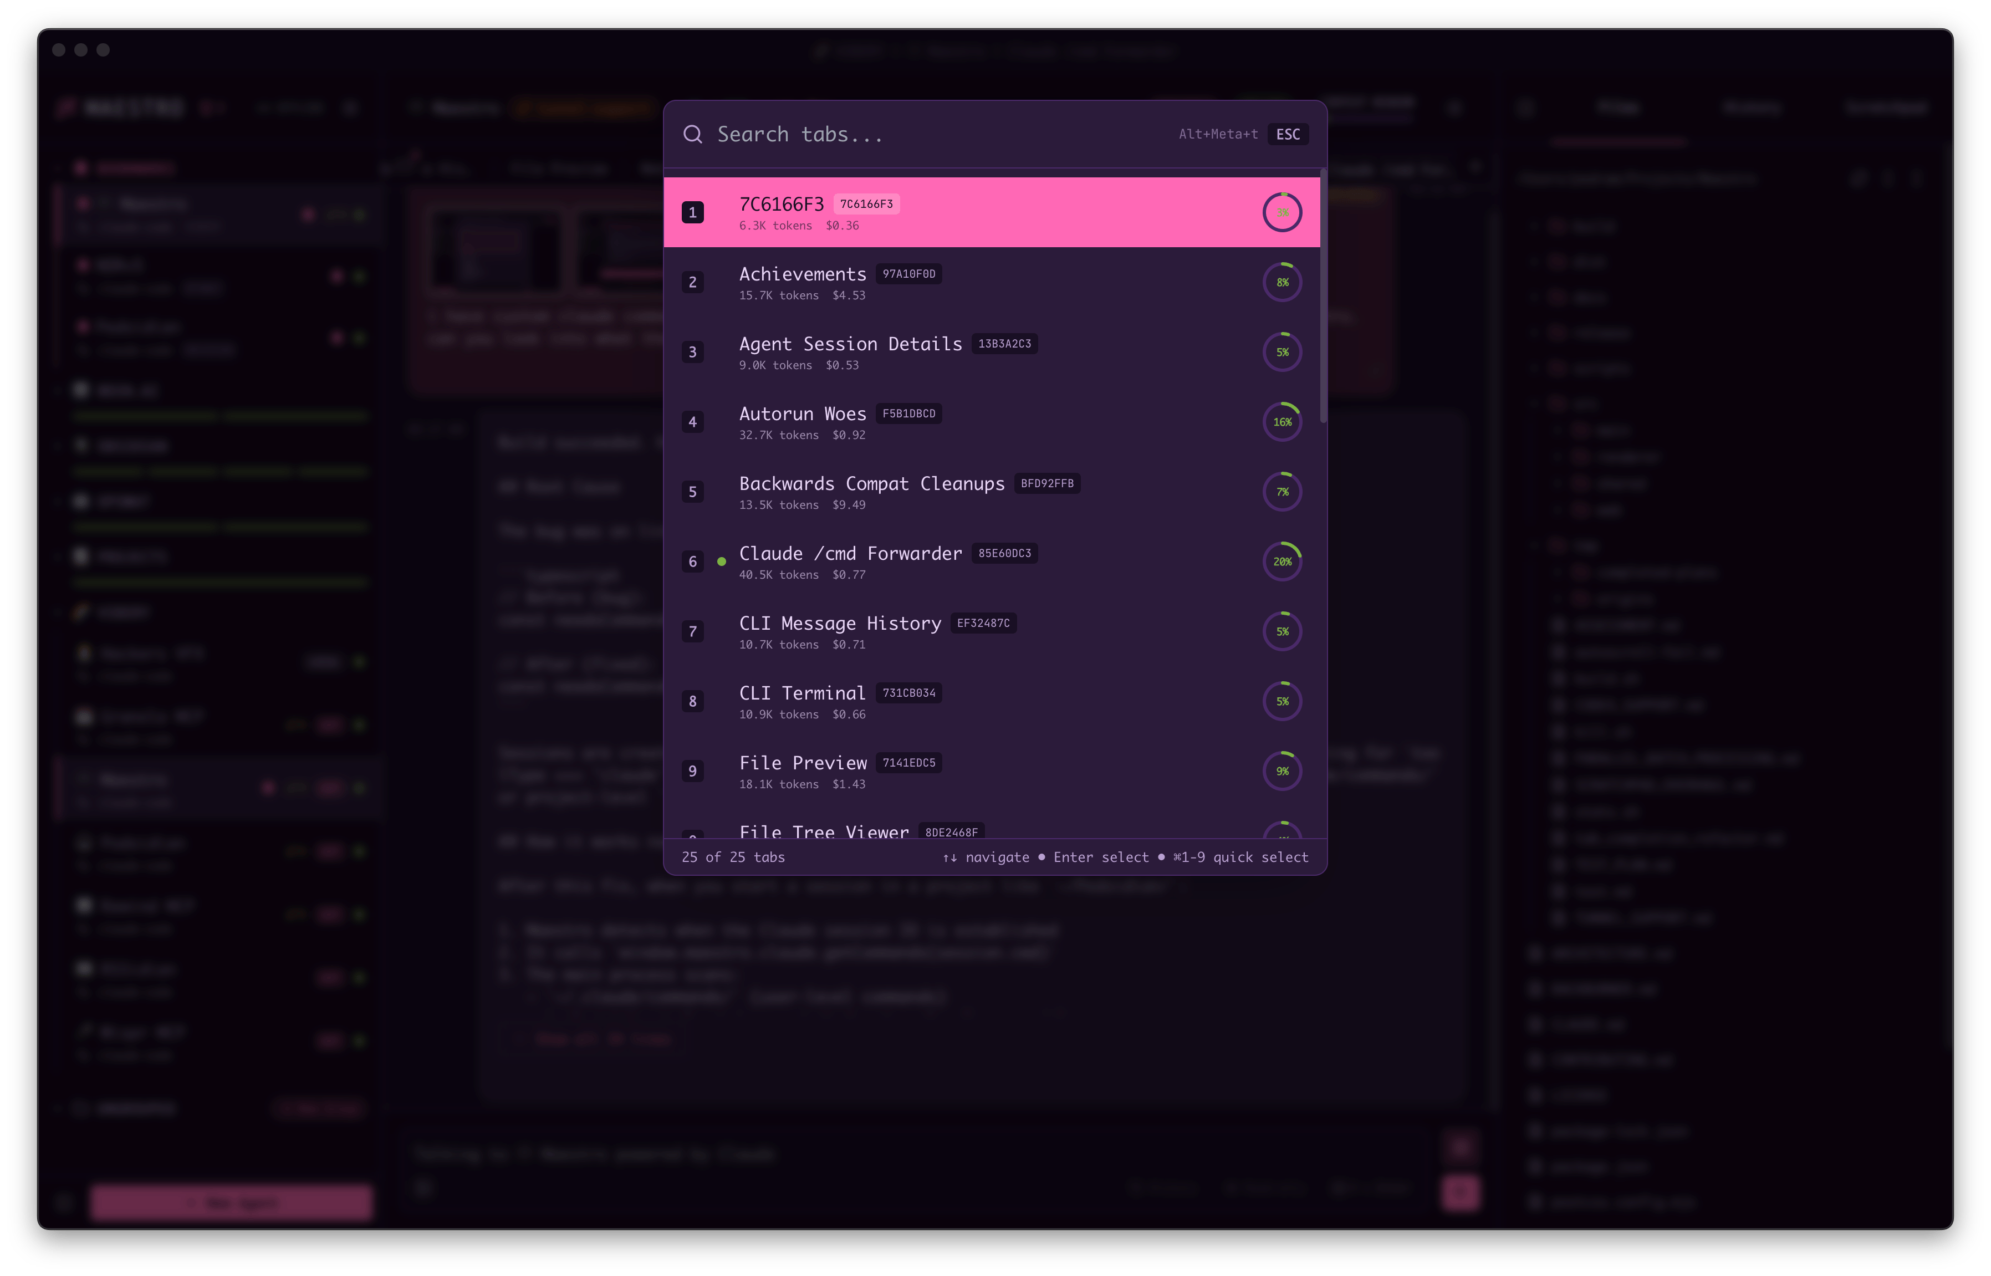Click the 7% usage ring for Backwards Compat Cleanups
Image resolution: width=1991 pixels, height=1276 pixels.
1282,492
